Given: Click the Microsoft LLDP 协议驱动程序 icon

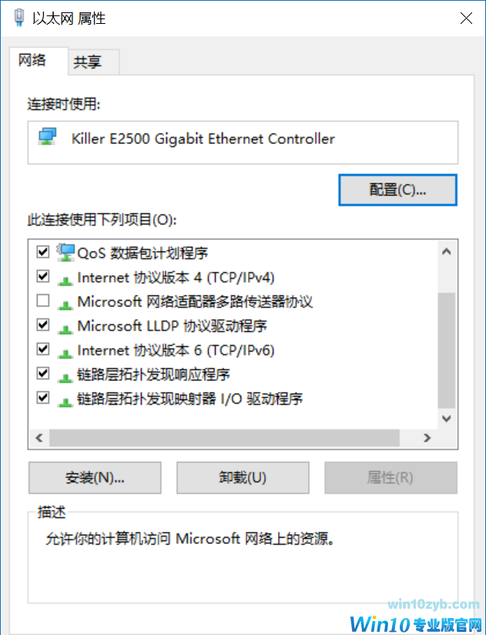Looking at the screenshot, I should point(66,325).
